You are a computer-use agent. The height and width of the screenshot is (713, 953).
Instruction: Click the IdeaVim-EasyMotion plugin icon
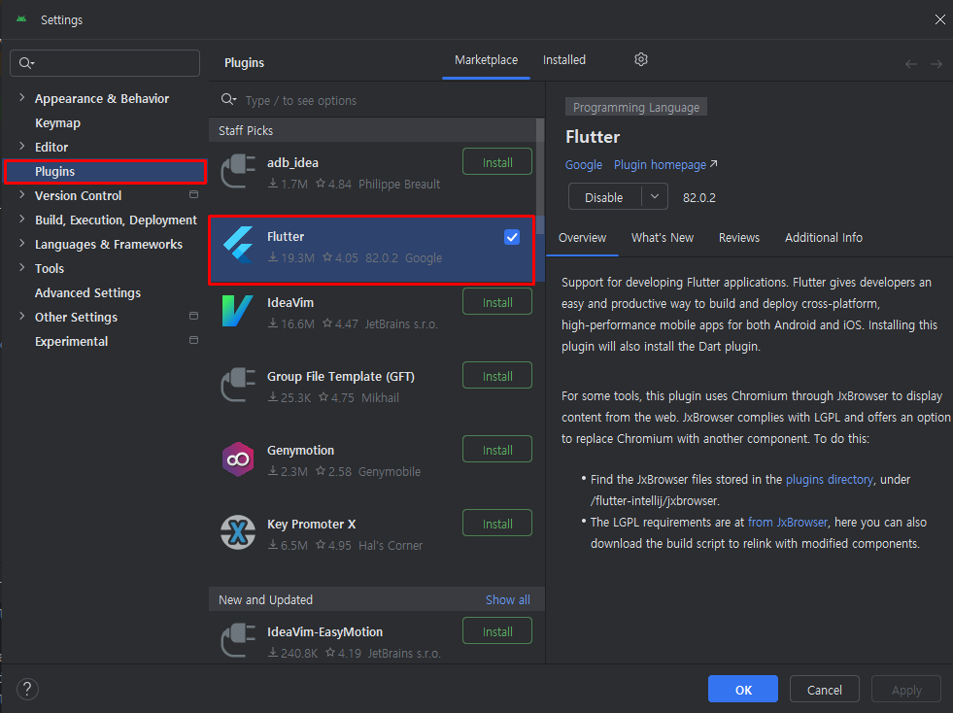pyautogui.click(x=238, y=641)
